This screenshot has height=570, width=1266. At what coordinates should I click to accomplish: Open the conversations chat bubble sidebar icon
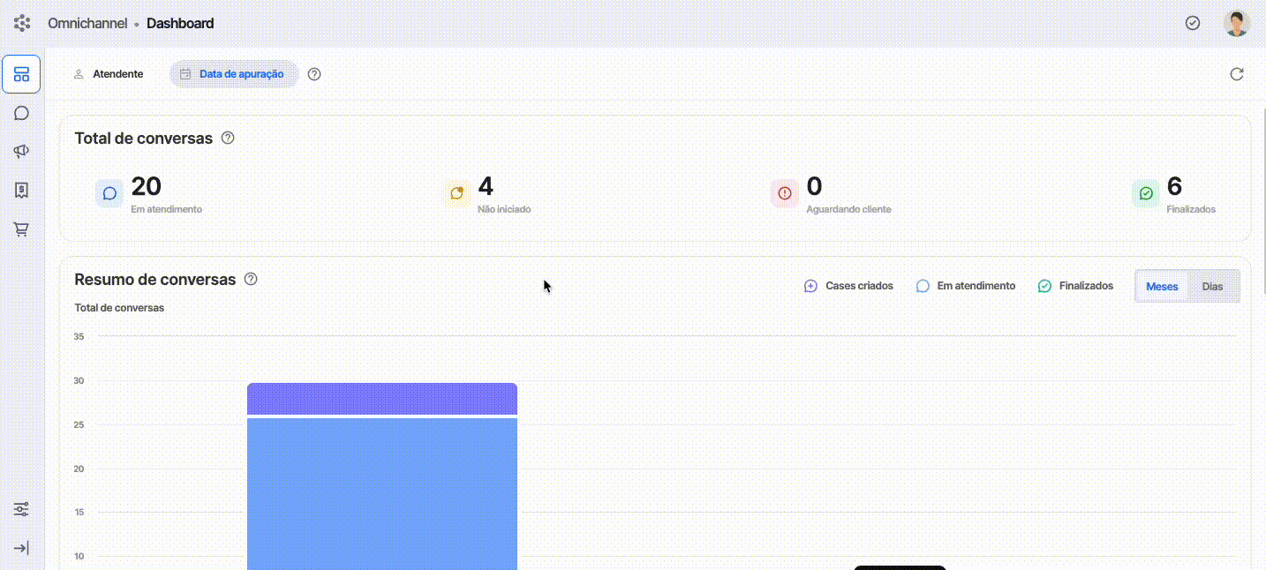click(x=21, y=113)
